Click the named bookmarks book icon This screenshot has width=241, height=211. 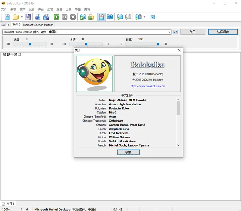click(139, 17)
